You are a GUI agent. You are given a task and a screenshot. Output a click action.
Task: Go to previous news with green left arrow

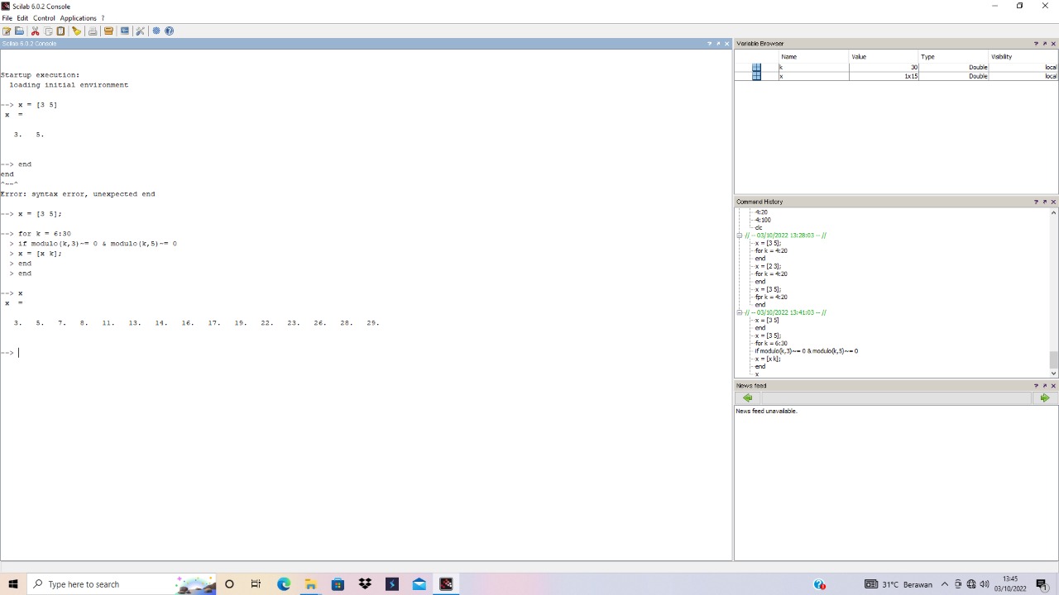pyautogui.click(x=748, y=397)
